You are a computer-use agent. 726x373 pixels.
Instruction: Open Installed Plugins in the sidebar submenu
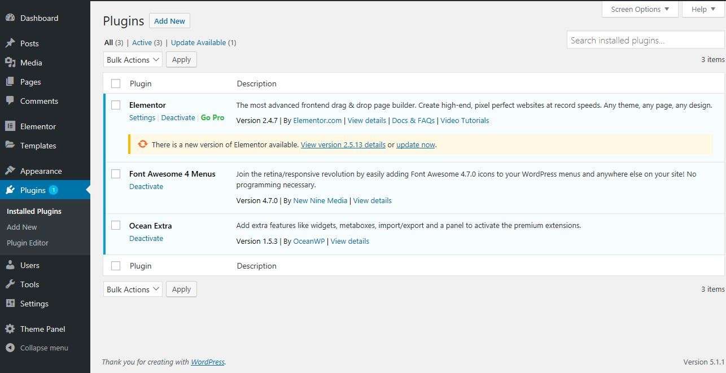pos(33,211)
